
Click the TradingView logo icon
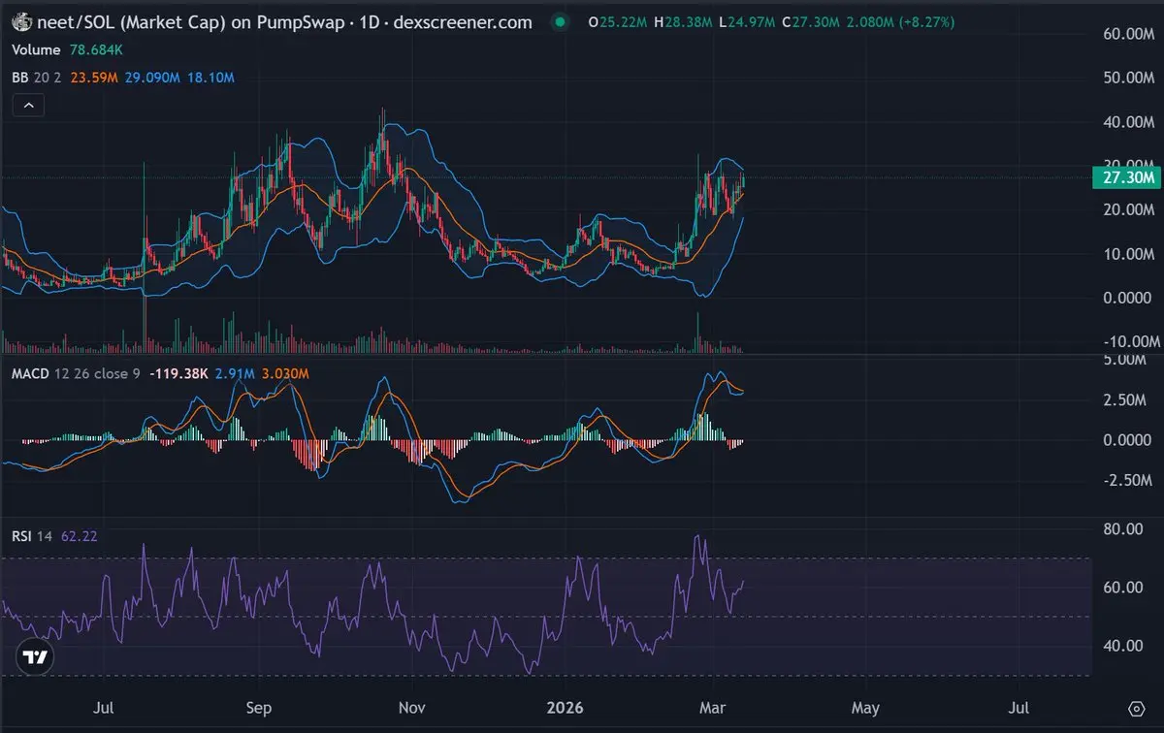36,657
